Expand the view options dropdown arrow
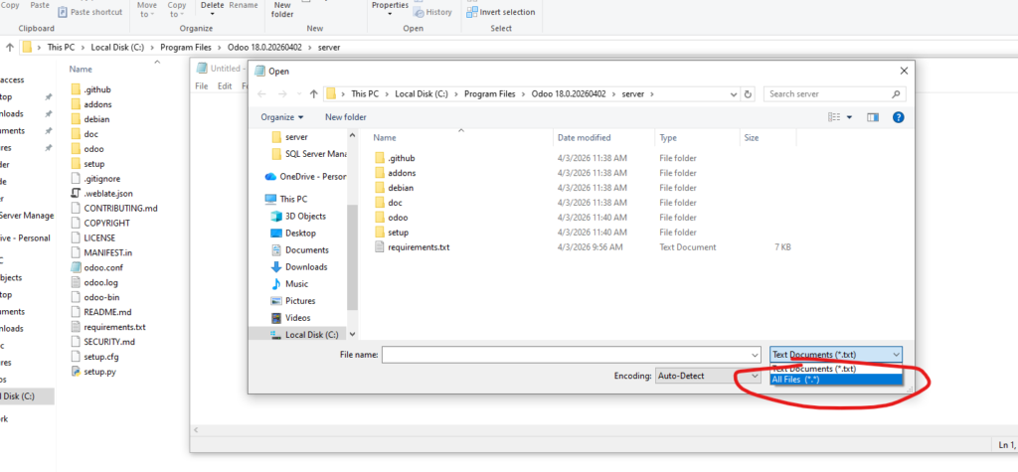This screenshot has width=1018, height=472. (x=850, y=117)
